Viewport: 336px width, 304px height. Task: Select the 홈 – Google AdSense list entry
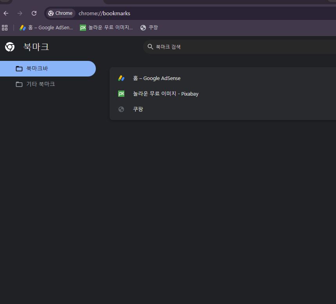click(223, 78)
